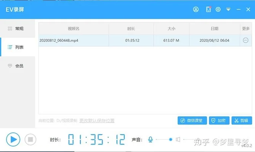Toggle the system speaker sound icon

tap(178, 139)
